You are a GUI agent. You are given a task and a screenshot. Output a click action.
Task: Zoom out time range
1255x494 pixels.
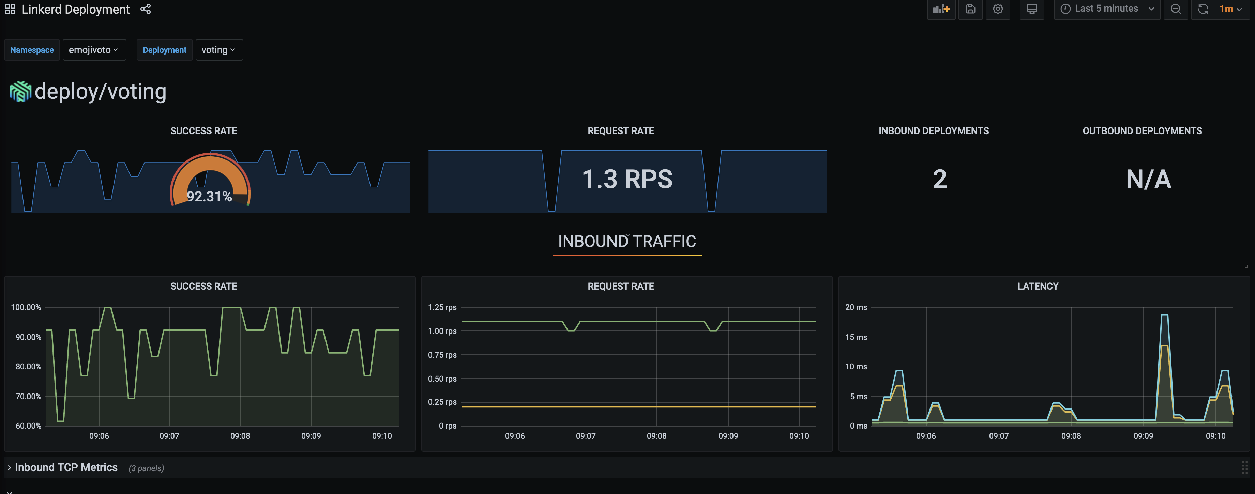1176,9
